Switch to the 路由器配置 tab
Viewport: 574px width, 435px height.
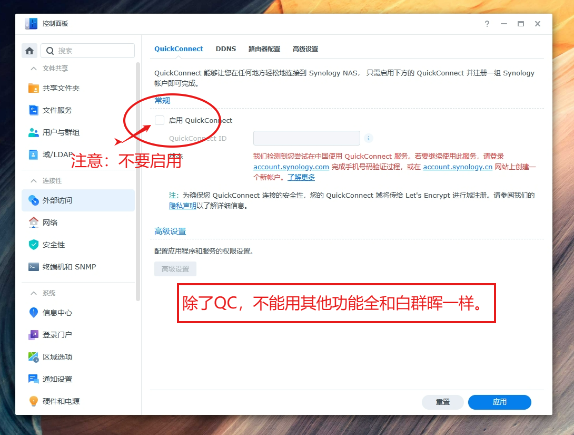[264, 49]
